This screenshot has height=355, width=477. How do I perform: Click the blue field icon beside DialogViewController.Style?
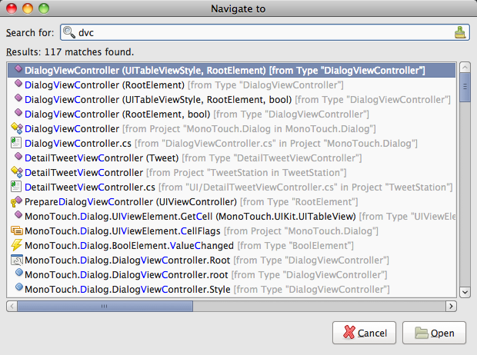click(19, 287)
